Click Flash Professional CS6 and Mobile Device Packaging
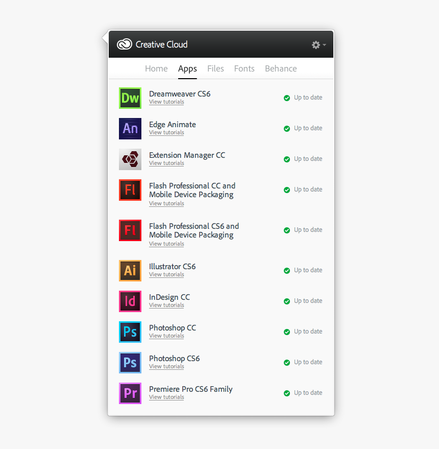This screenshot has height=449, width=439. click(194, 230)
